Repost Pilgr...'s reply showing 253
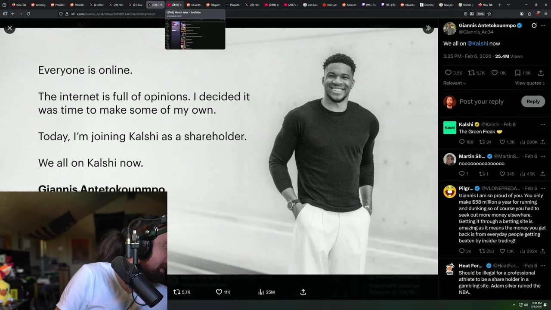The image size is (551, 310). tap(486, 251)
